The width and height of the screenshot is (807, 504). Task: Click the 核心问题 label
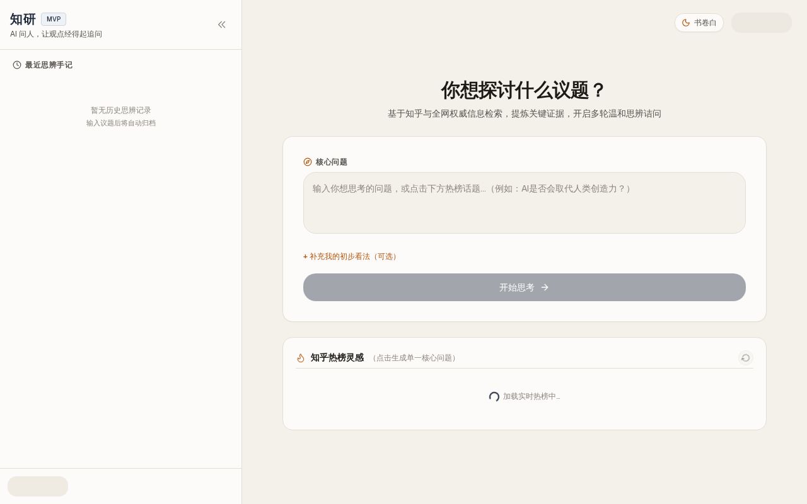[x=332, y=162]
